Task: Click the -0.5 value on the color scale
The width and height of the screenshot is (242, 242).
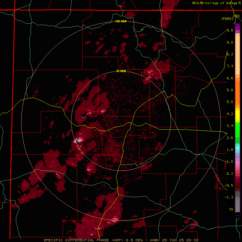Action: click(x=229, y=185)
